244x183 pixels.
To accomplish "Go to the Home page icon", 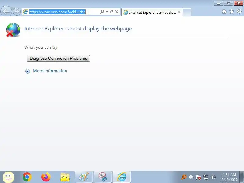I will coord(224,12).
